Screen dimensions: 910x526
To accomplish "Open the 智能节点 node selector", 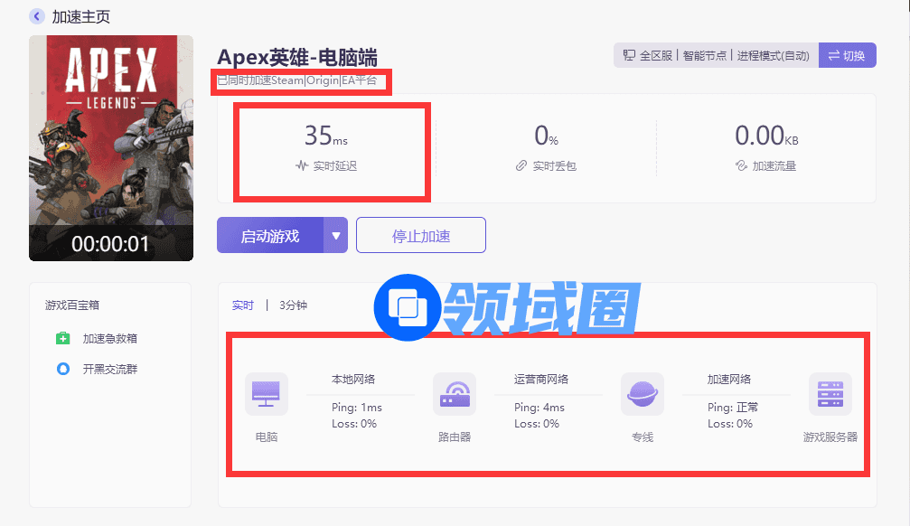I will 705,55.
